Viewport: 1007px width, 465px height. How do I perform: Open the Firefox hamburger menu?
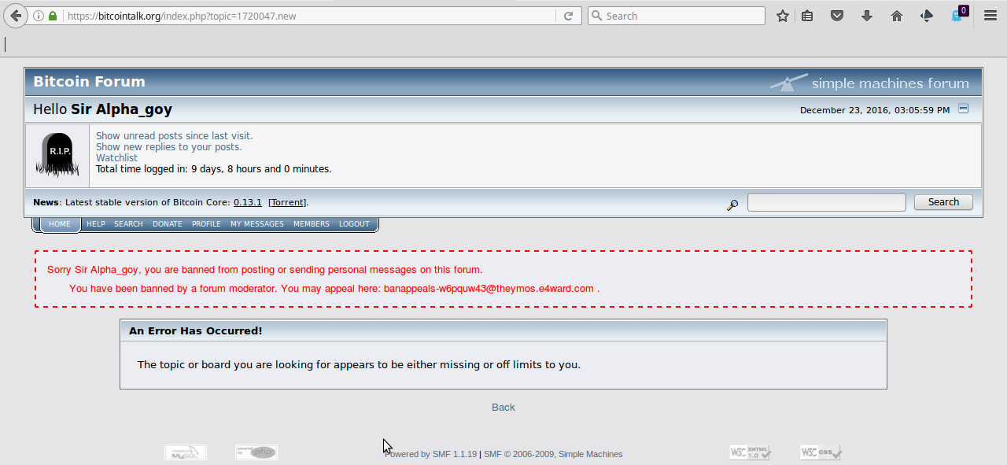990,16
